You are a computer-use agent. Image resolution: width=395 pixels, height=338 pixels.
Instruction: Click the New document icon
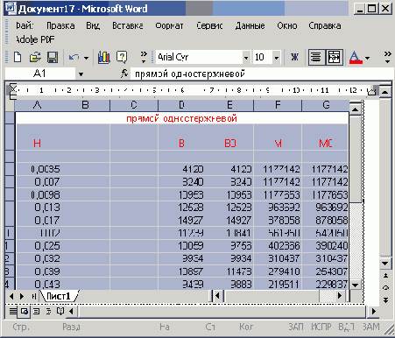pyautogui.click(x=18, y=57)
